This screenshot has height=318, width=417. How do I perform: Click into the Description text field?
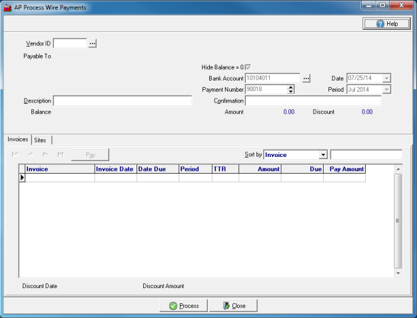pyautogui.click(x=122, y=101)
